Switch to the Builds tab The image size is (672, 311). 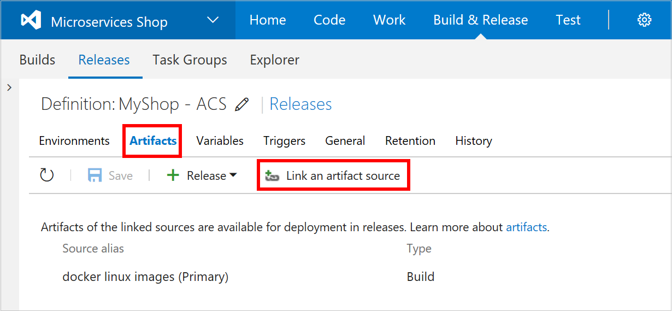(x=37, y=60)
